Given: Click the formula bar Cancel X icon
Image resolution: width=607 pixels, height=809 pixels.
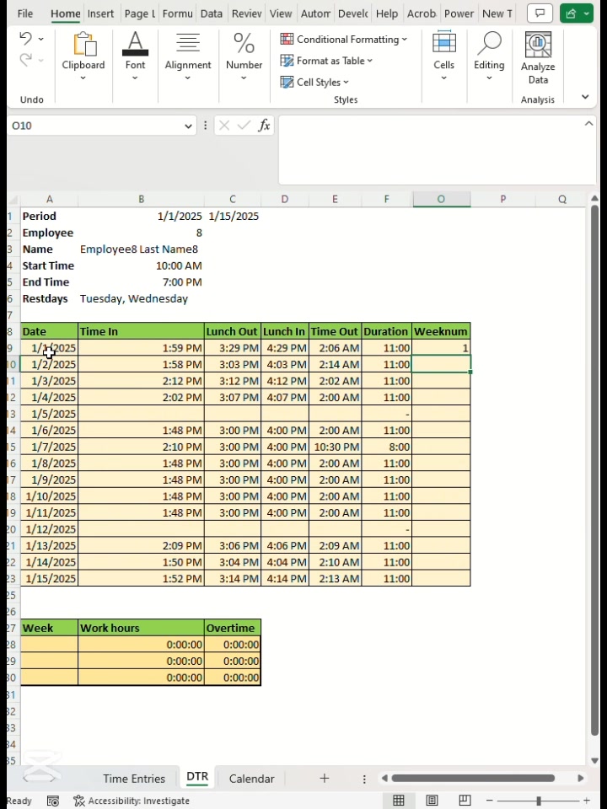Looking at the screenshot, I should 224,126.
